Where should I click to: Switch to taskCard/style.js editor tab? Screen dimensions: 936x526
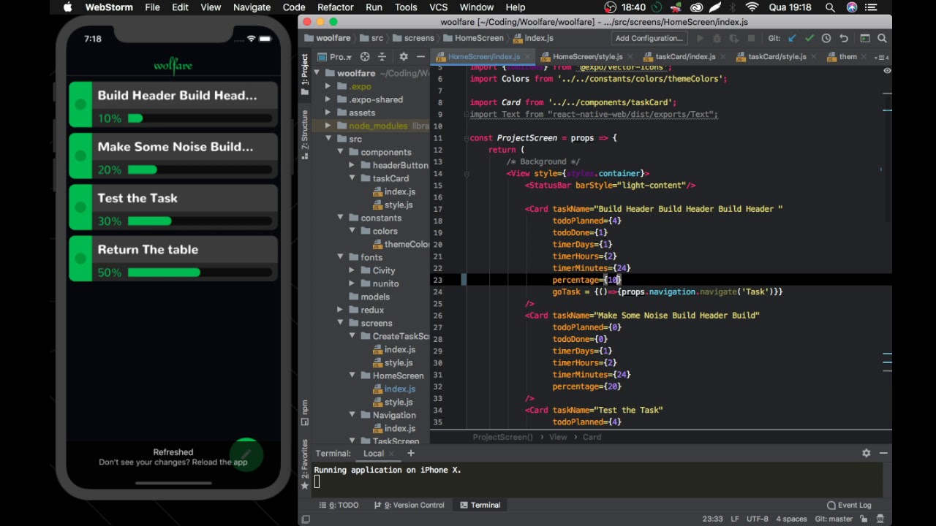[772, 56]
